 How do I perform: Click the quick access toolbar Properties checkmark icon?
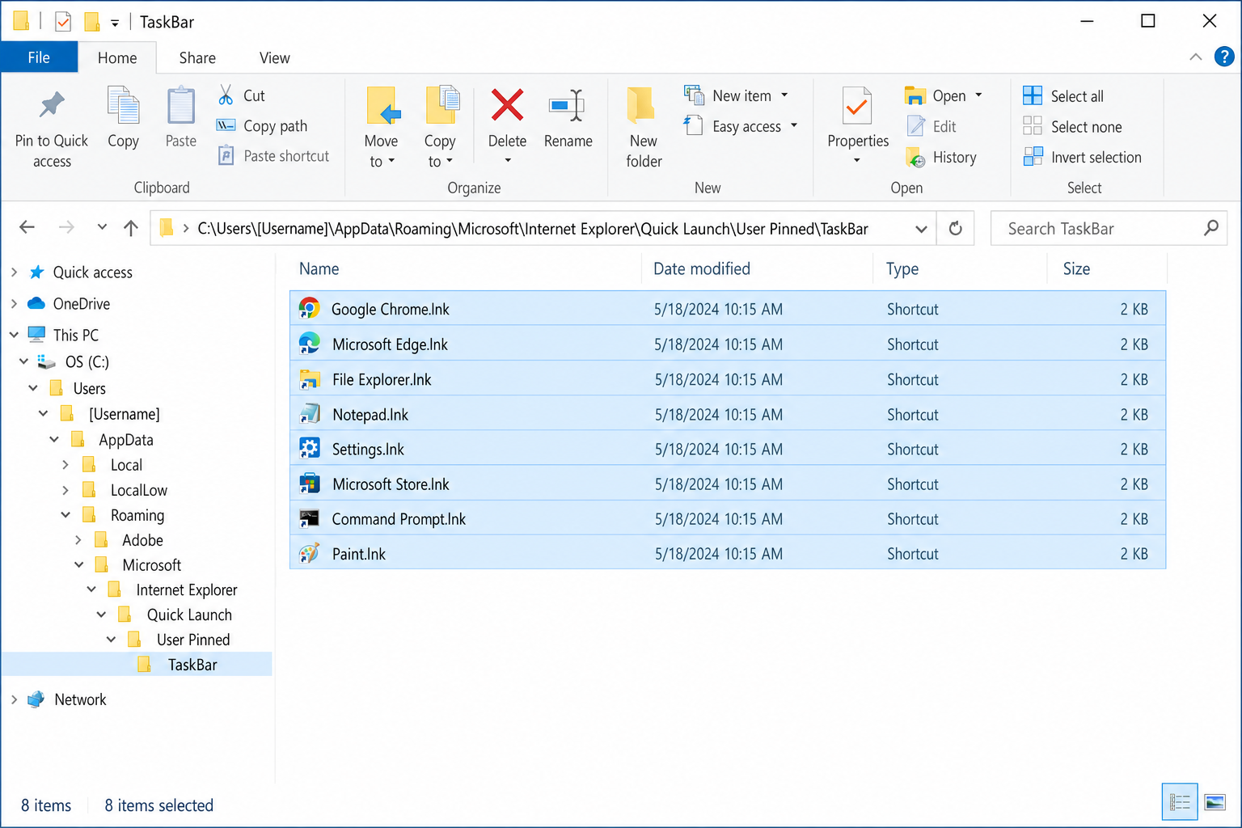coord(63,22)
